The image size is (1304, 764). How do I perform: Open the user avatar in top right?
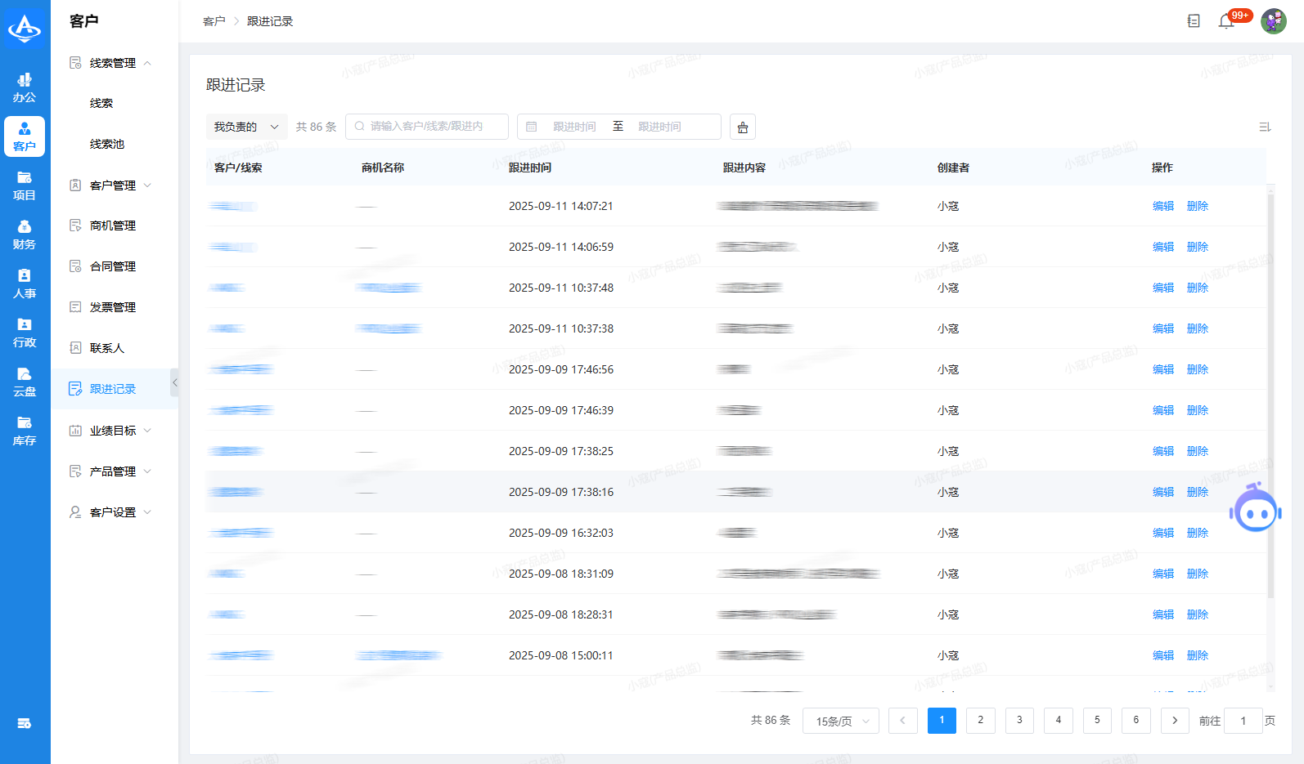pos(1273,21)
